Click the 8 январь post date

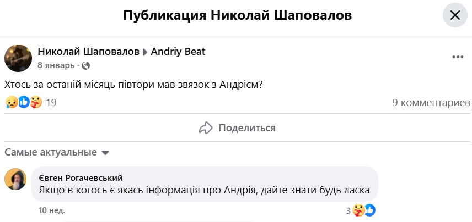tap(56, 65)
